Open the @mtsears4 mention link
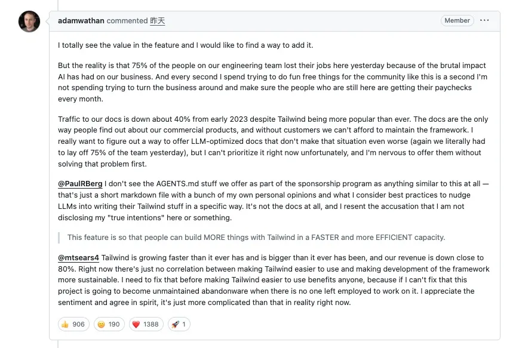Image resolution: width=519 pixels, height=348 pixels. [78, 258]
